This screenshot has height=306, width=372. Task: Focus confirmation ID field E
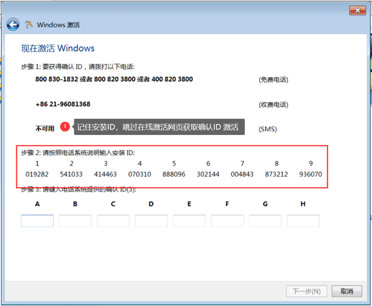189,221
